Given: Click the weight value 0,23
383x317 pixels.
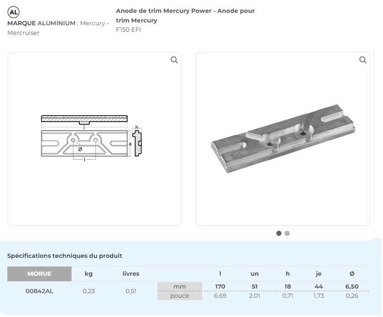Looking at the screenshot, I should (89, 291).
